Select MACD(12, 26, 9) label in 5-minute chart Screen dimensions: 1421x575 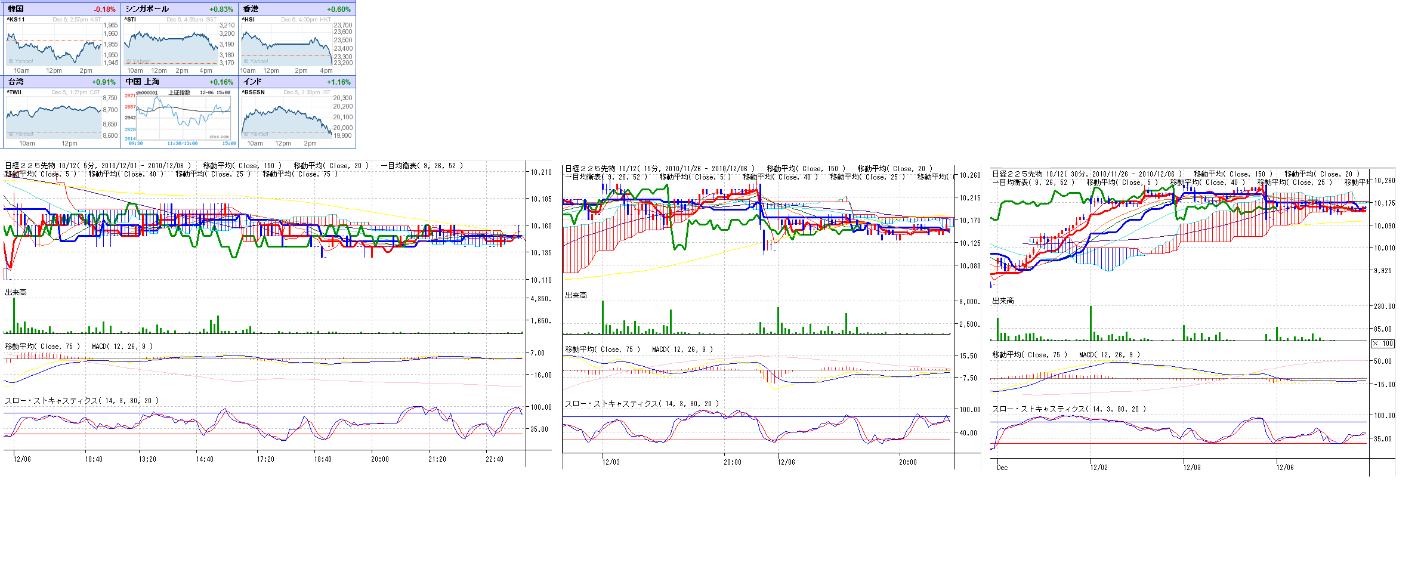click(x=122, y=347)
